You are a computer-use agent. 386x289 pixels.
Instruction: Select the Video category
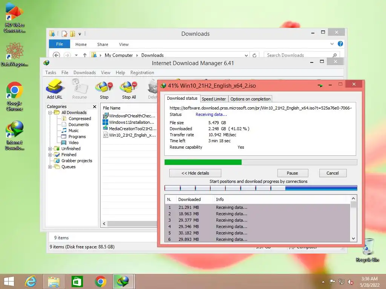point(74,143)
